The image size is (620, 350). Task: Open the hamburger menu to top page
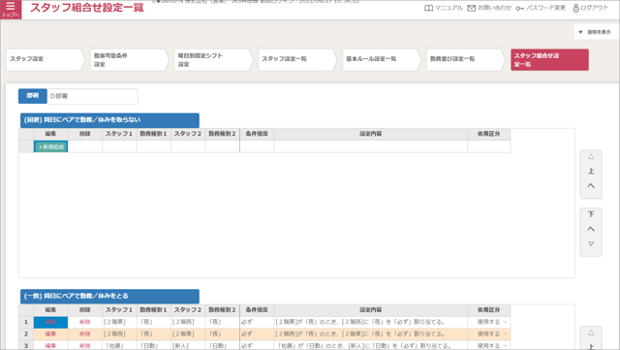pyautogui.click(x=11, y=9)
